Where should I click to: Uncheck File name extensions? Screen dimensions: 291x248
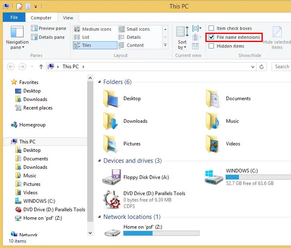click(x=211, y=37)
